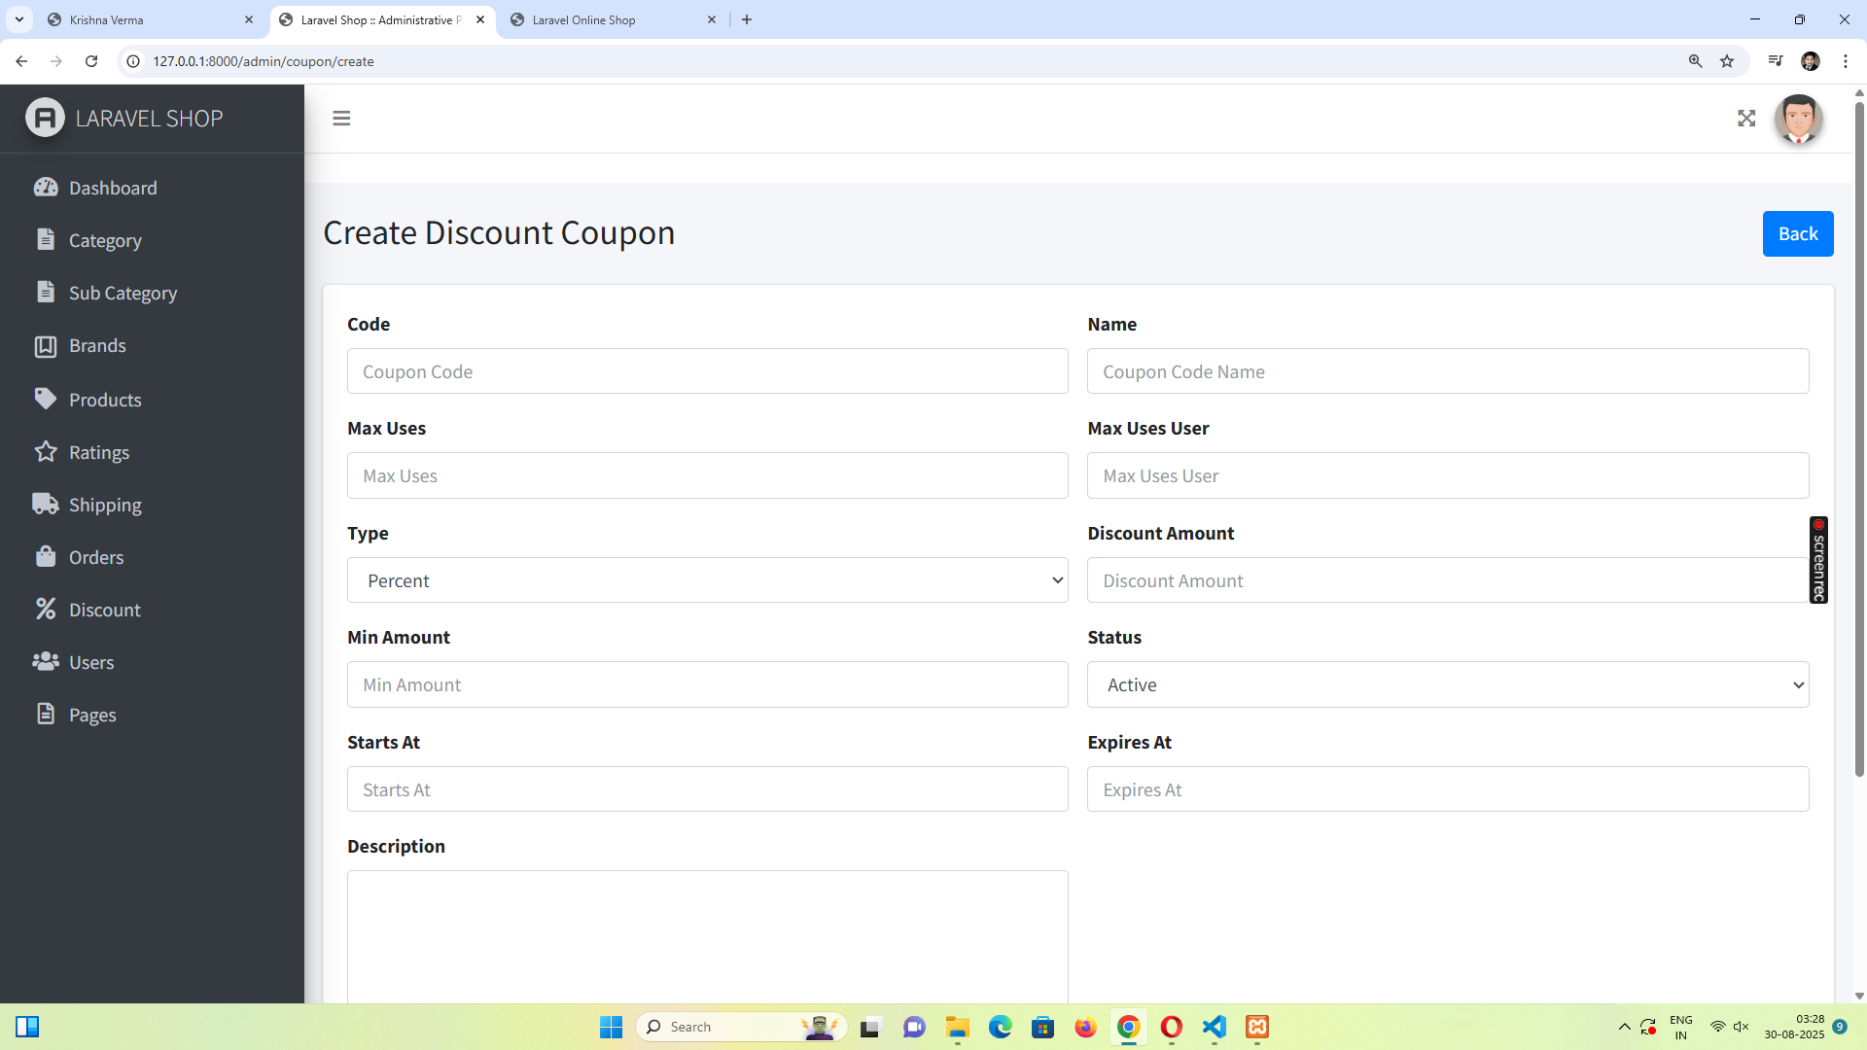The image size is (1867, 1050).
Task: Bookmark this page with the star icon
Action: pyautogui.click(x=1727, y=61)
